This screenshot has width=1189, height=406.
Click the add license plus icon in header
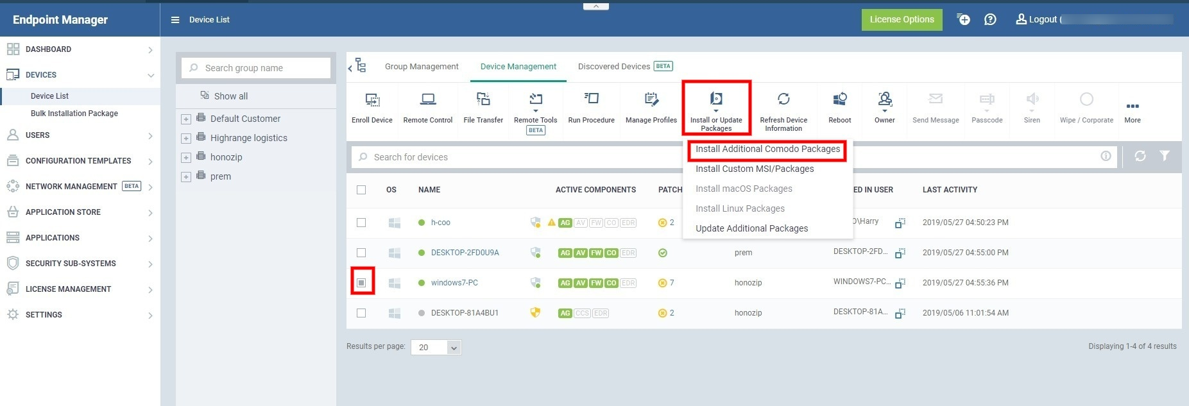pyautogui.click(x=963, y=19)
